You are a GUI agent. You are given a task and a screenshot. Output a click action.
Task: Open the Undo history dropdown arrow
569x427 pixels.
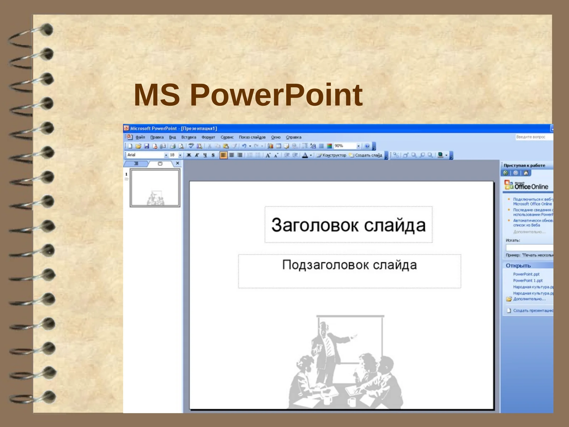[250, 146]
